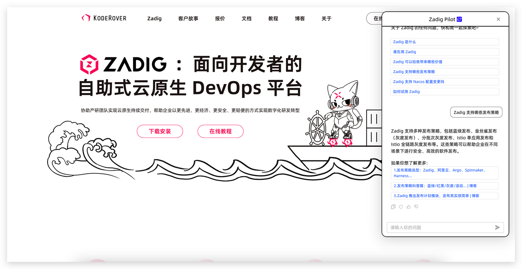Regenerate the chatbot's answer
522x269 pixels.
tap(401, 207)
